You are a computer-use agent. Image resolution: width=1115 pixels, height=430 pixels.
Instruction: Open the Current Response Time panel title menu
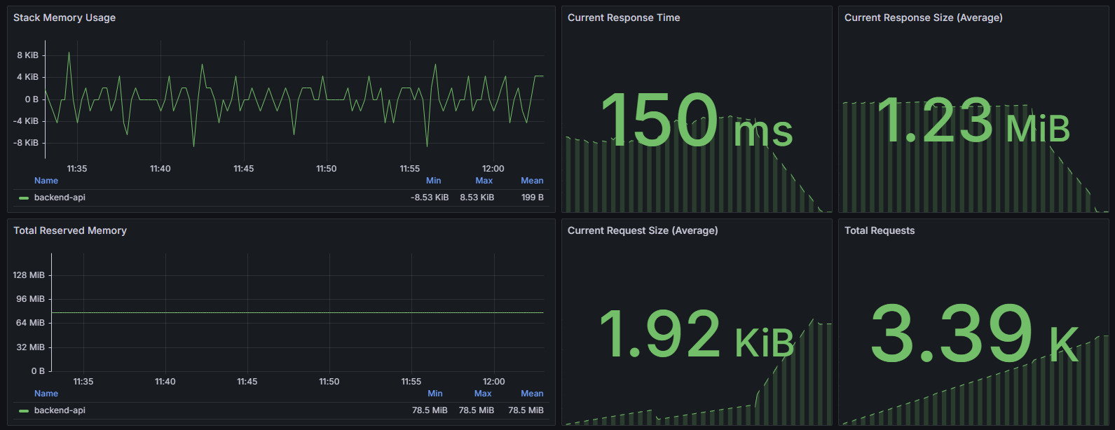(x=624, y=18)
